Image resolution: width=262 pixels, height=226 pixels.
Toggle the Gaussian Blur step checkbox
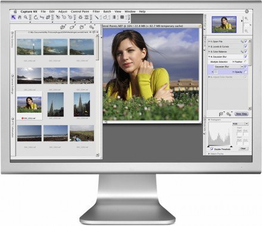click(x=245, y=57)
